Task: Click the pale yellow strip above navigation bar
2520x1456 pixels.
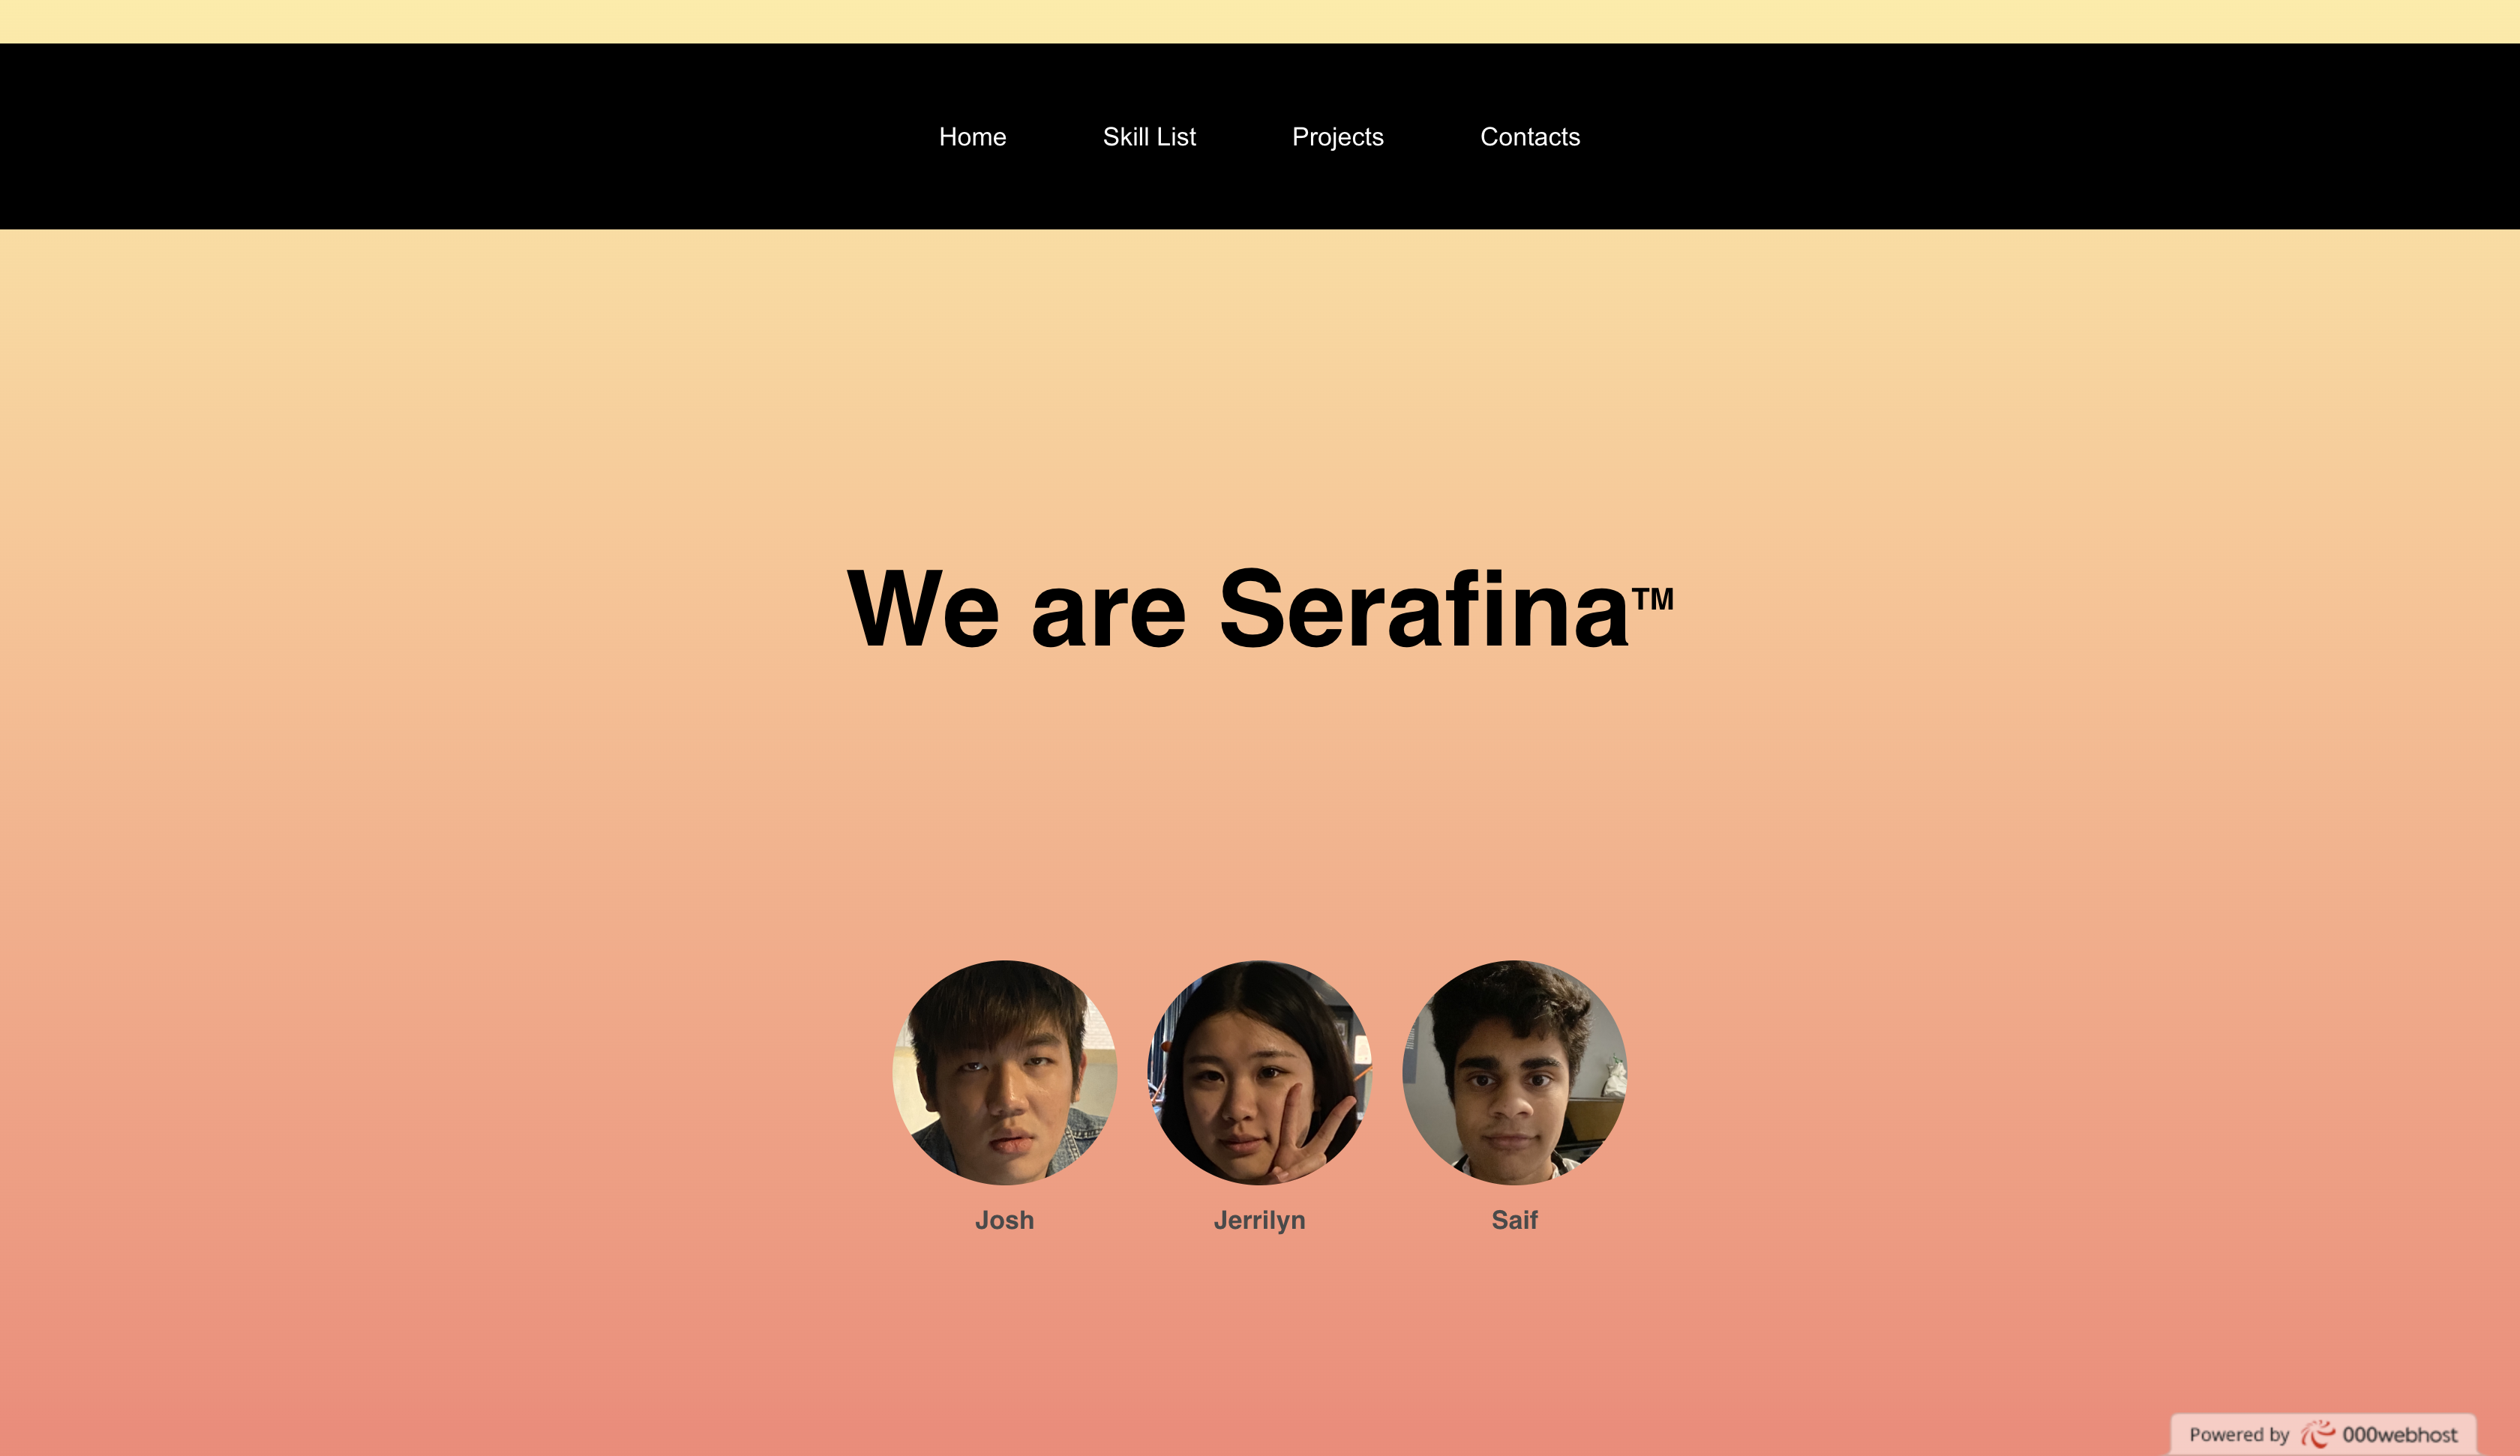Action: tap(1260, 21)
